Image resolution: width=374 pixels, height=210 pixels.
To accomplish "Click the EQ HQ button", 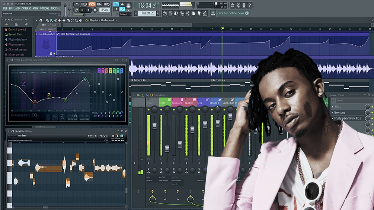I will 55,117.
